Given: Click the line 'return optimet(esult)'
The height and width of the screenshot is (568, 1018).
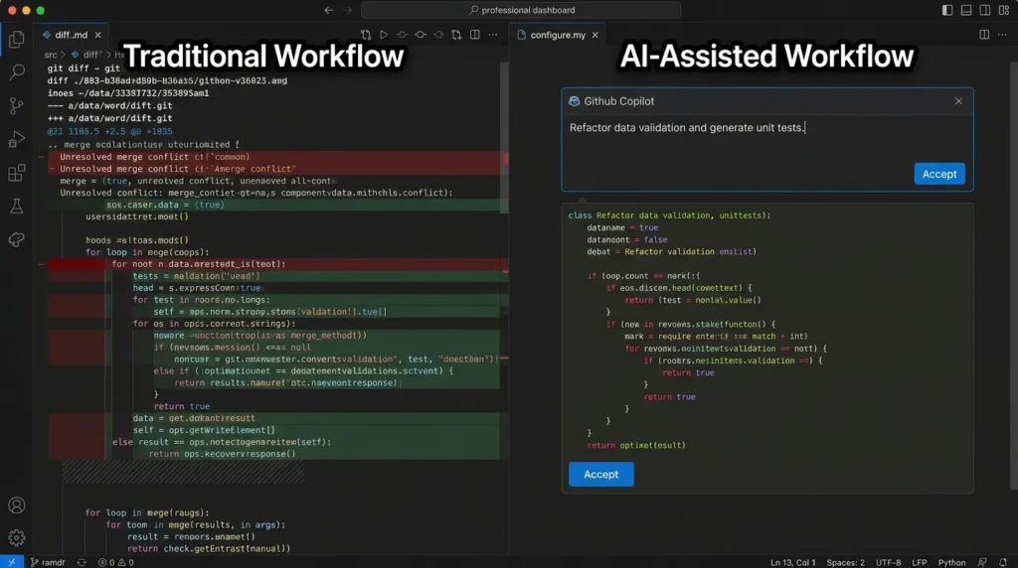Looking at the screenshot, I should [x=636, y=445].
